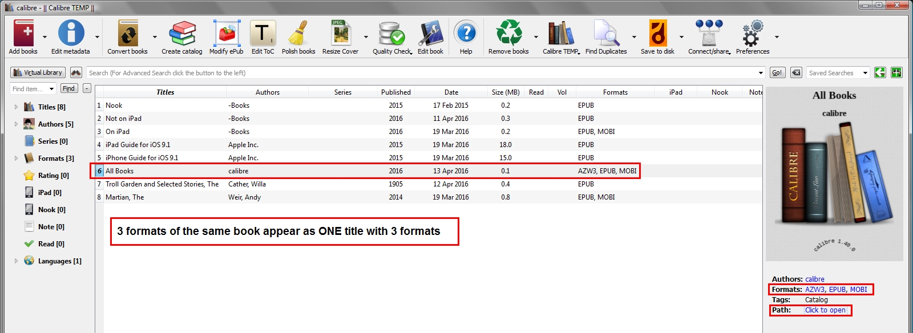Run Polish books tool
Image resolution: width=913 pixels, height=333 pixels.
click(298, 33)
